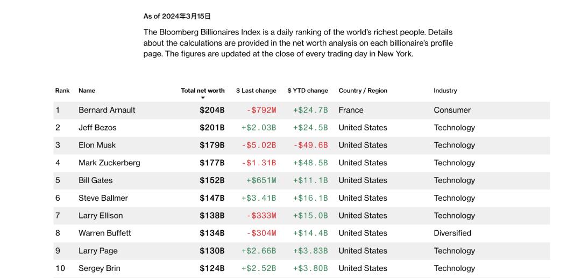Sort by $ YTD change column
Viewport: 581px width, 278px height.
click(308, 91)
